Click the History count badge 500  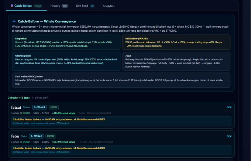click(65, 6)
